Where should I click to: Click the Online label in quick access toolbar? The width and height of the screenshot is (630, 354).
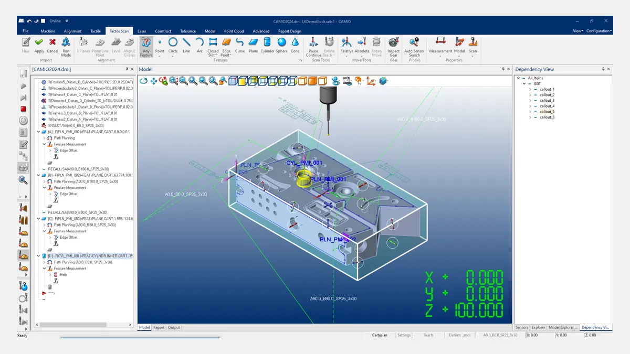(55, 21)
